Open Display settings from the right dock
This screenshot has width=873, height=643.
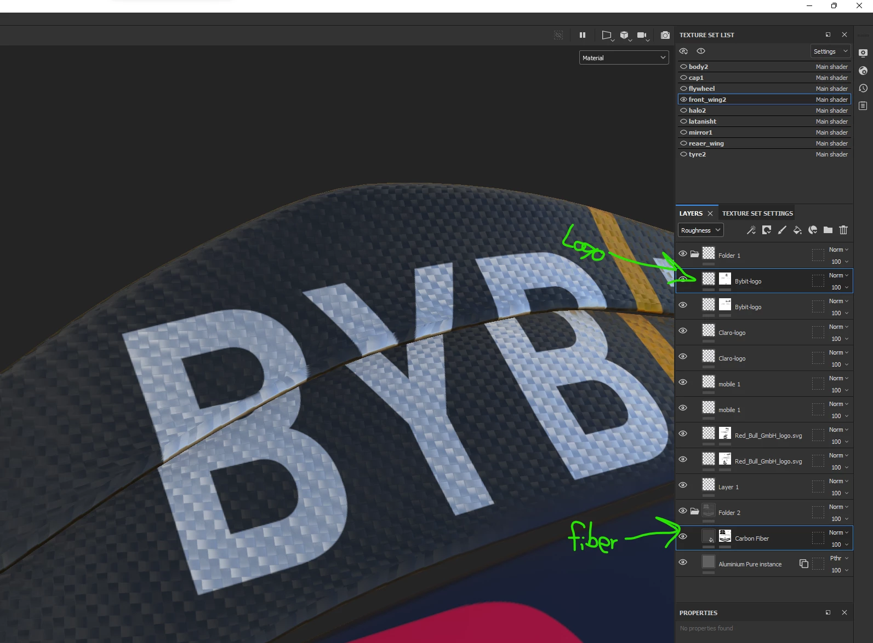click(863, 53)
